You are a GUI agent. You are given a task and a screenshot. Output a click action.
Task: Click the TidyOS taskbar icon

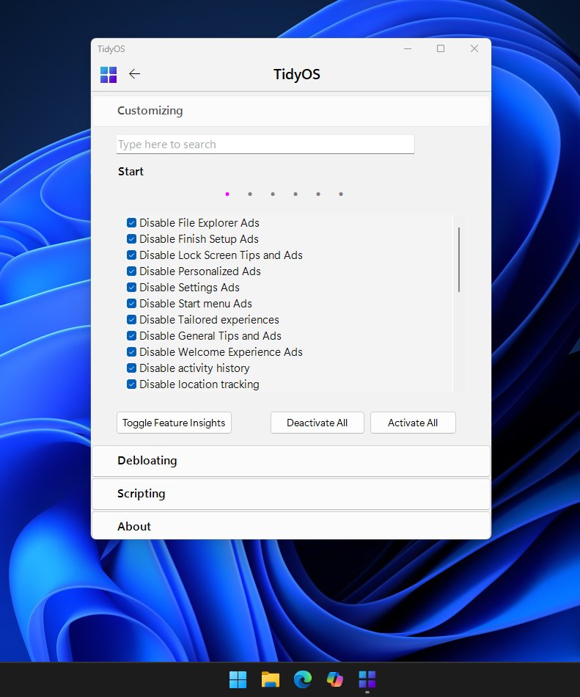[367, 679]
